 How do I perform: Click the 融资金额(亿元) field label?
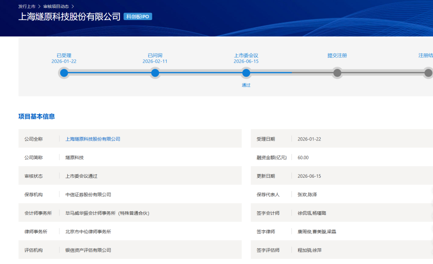(271, 158)
